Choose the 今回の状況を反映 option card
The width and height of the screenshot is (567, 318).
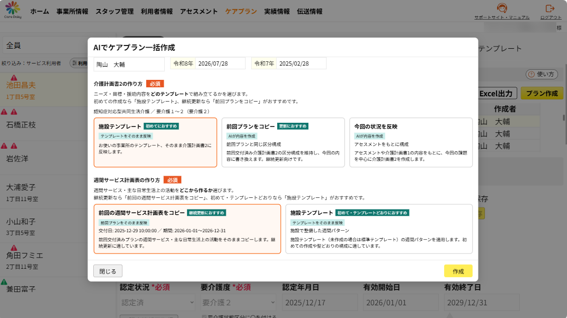(x=411, y=142)
